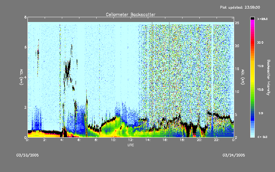Click the '6:' hour label on UTC axis
The height and width of the screenshot is (172, 275).
tap(79, 140)
